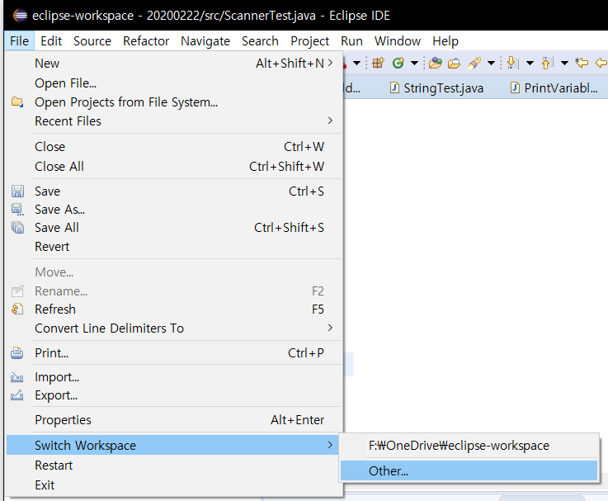
Task: Click the Import icon in File menu
Action: click(x=16, y=377)
